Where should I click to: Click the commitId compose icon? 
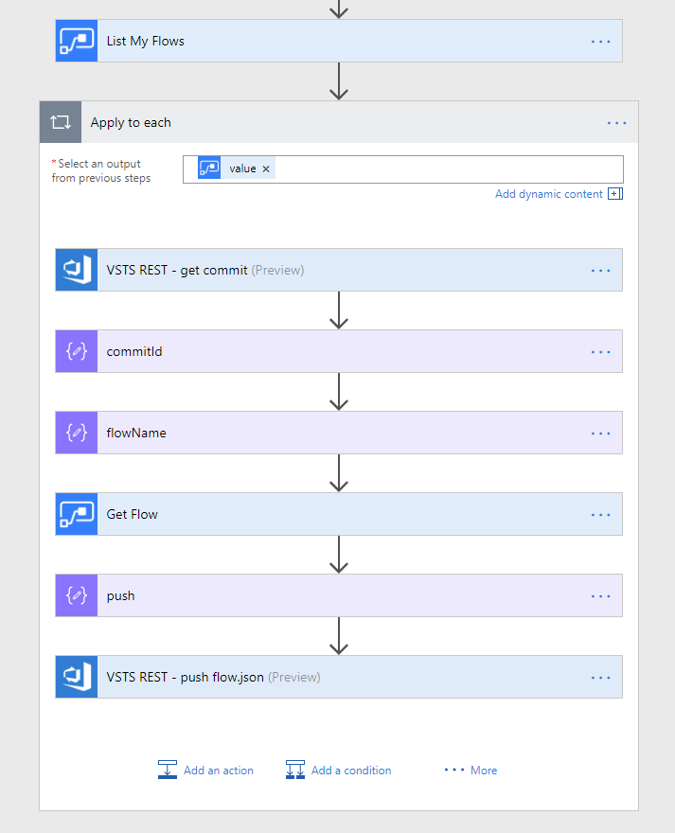point(76,352)
